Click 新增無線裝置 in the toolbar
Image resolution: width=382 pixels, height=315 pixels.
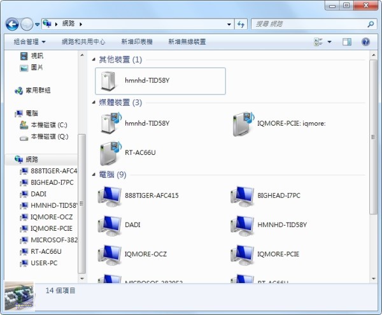click(187, 41)
